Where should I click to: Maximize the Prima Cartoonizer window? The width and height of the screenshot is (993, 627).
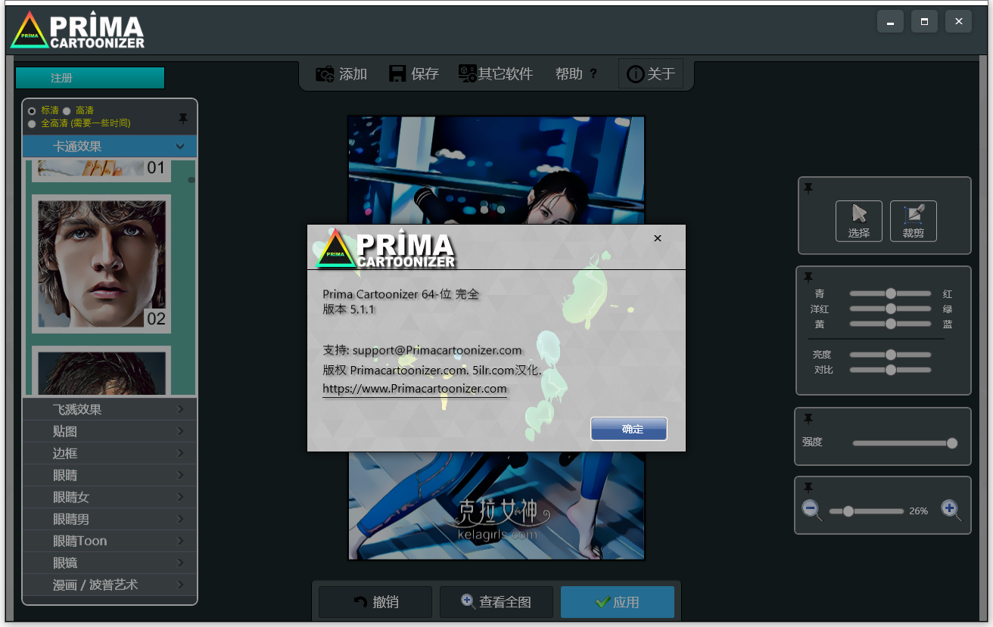coord(925,22)
